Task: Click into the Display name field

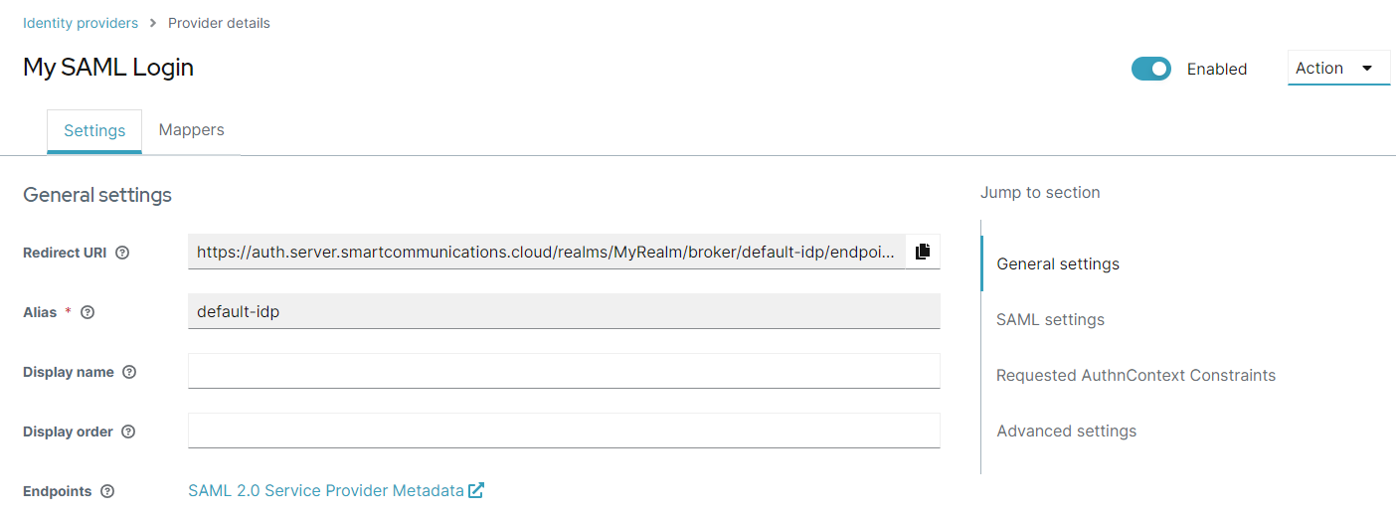Action: [564, 371]
